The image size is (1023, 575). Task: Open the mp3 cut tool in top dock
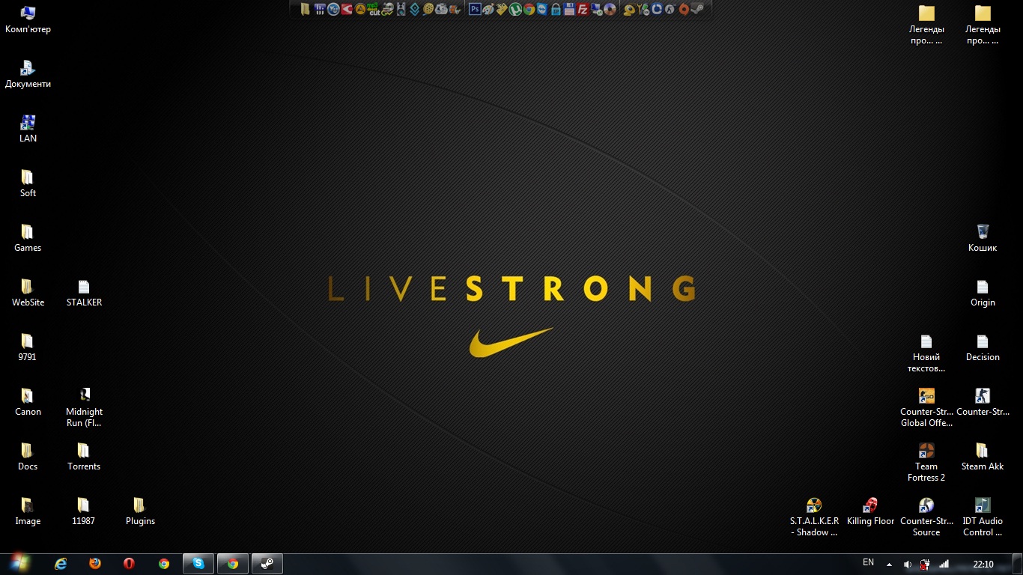[x=373, y=9]
